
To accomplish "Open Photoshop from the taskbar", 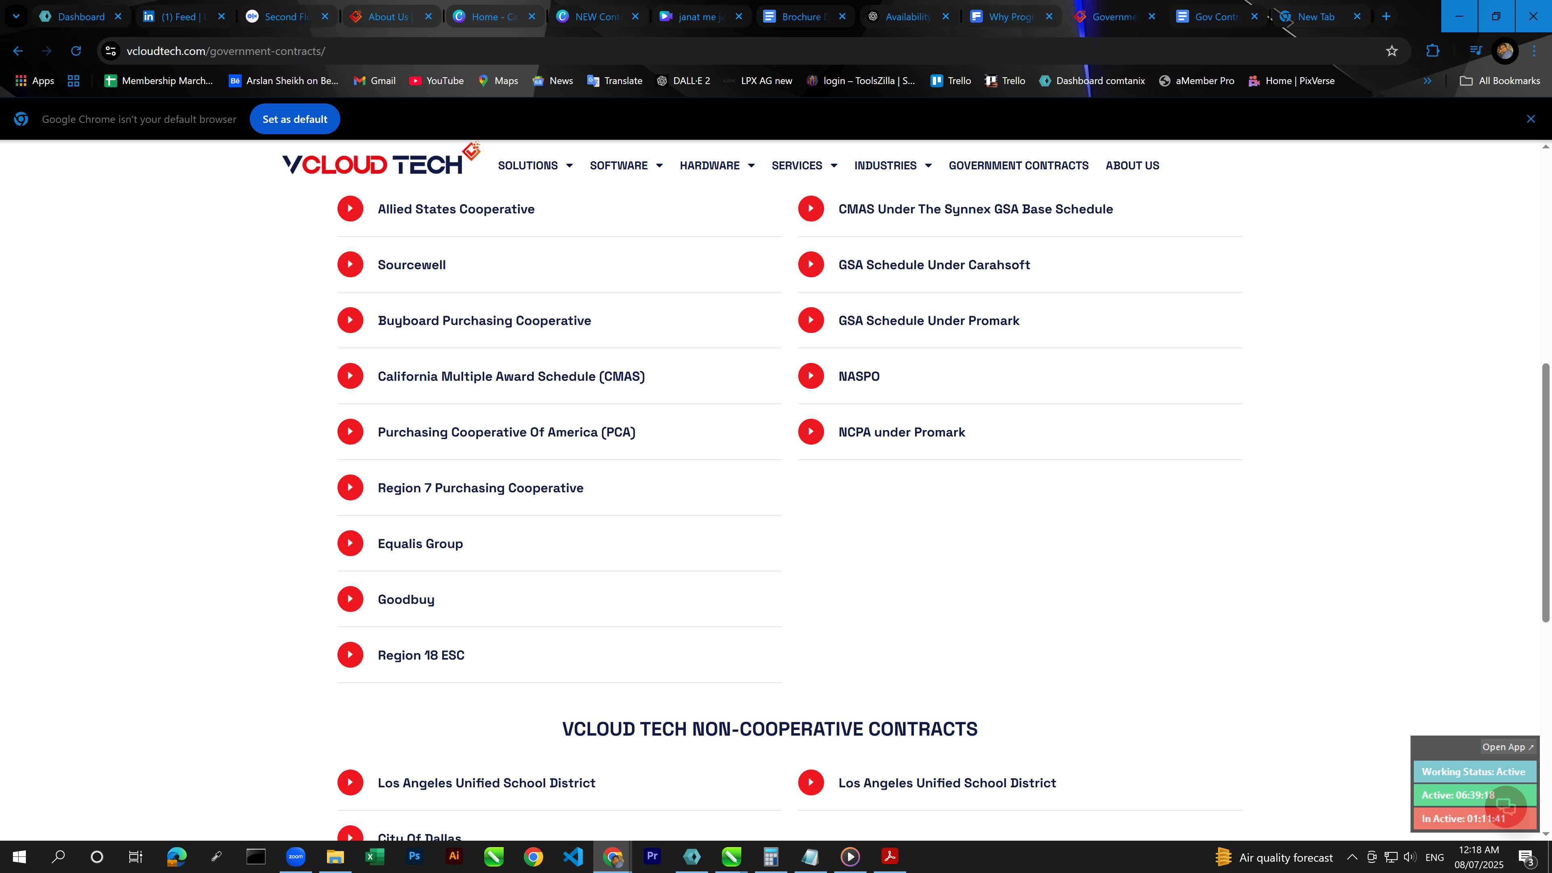I will coord(415,856).
